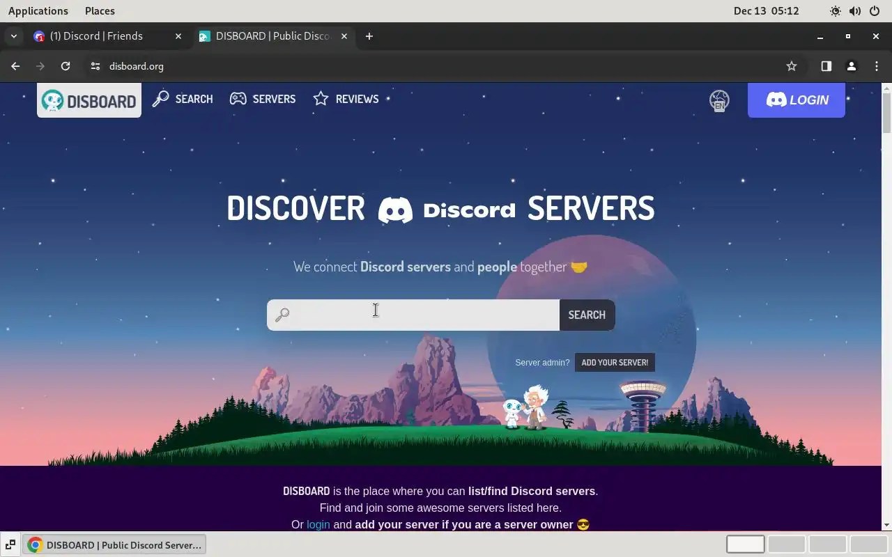Open a new browser tab with plus

pos(369,36)
